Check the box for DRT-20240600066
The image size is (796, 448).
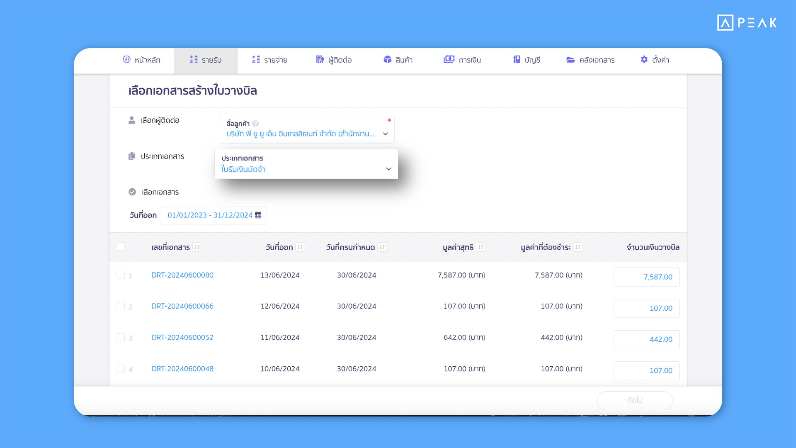pyautogui.click(x=121, y=306)
